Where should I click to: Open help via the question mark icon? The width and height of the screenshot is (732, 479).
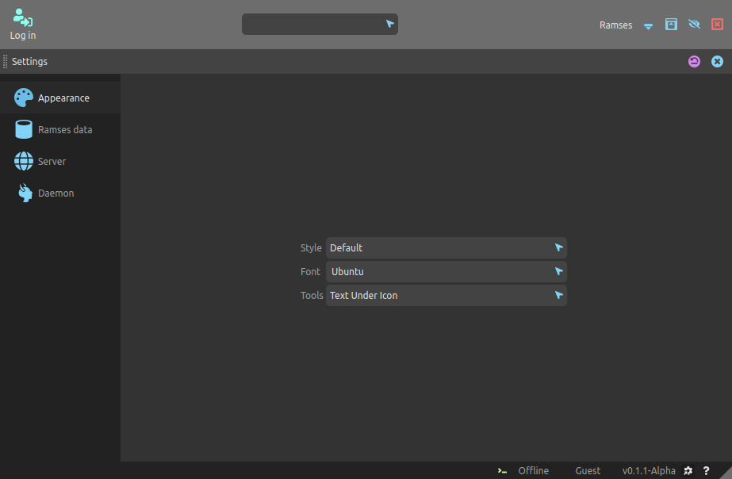click(706, 471)
